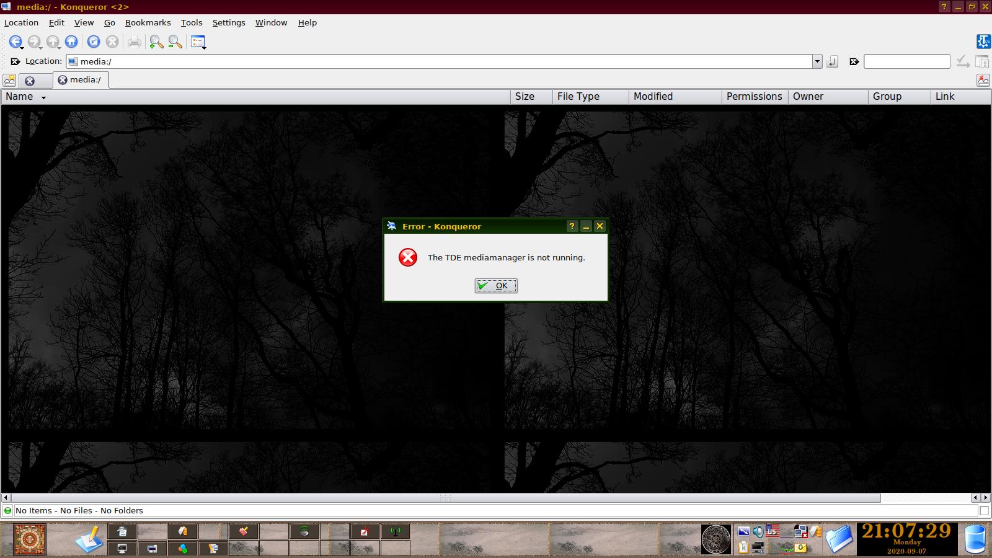The width and height of the screenshot is (992, 558).
Task: Open the View menu
Action: click(84, 22)
